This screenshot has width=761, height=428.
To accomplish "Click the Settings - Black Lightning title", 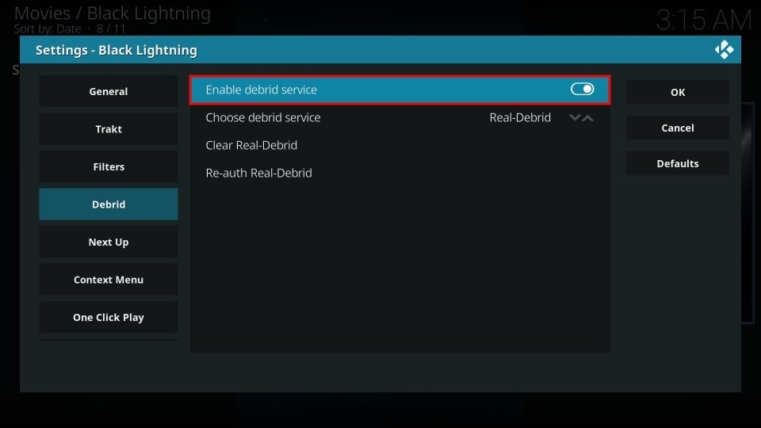I will pyautogui.click(x=117, y=50).
